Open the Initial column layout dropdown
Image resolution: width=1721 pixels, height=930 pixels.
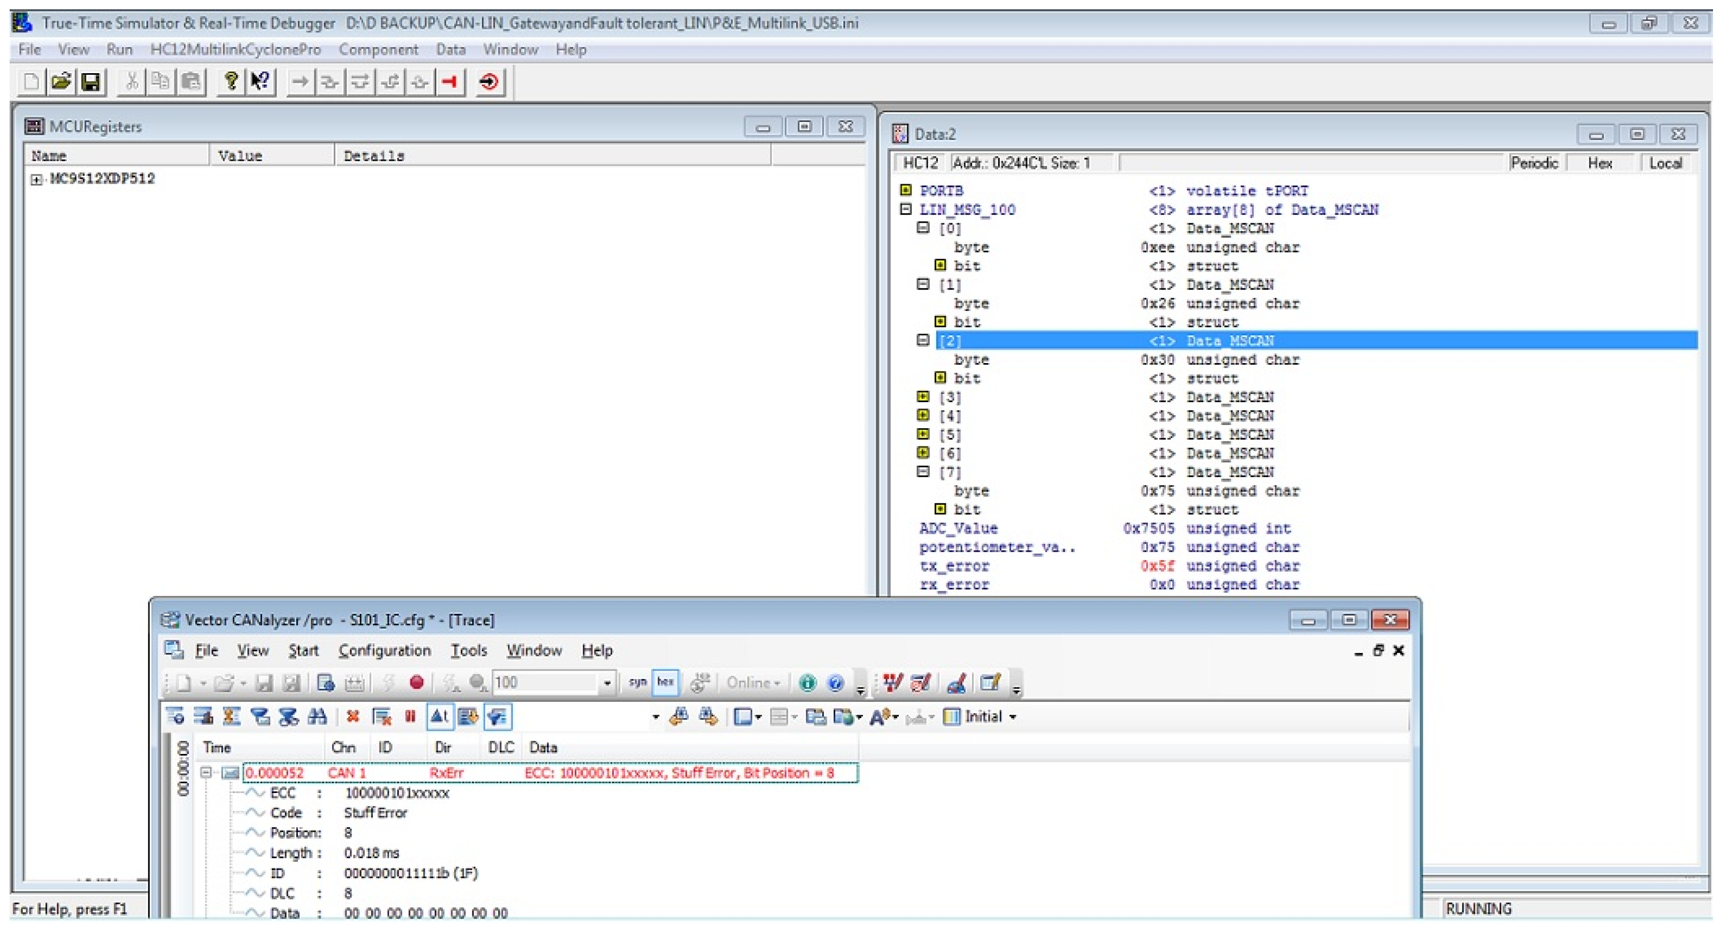click(x=1013, y=717)
